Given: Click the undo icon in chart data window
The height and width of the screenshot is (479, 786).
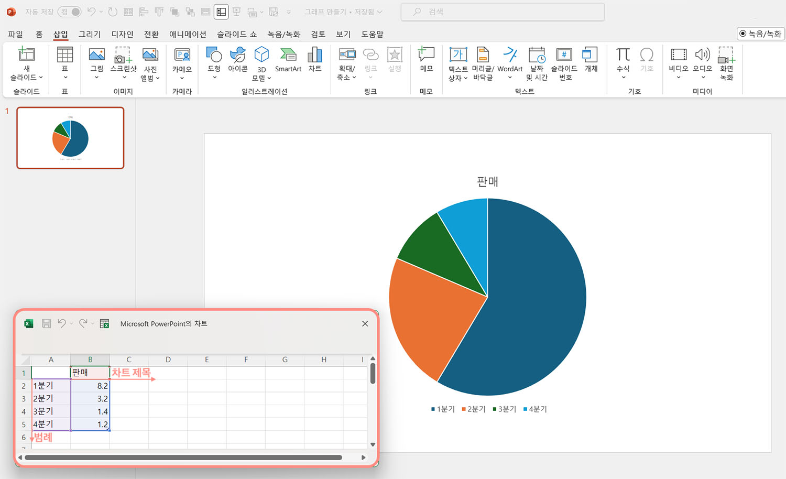Looking at the screenshot, I should (x=62, y=323).
